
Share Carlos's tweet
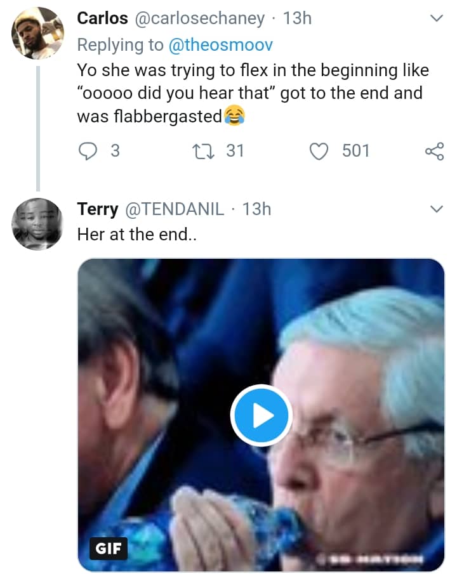pyautogui.click(x=435, y=151)
